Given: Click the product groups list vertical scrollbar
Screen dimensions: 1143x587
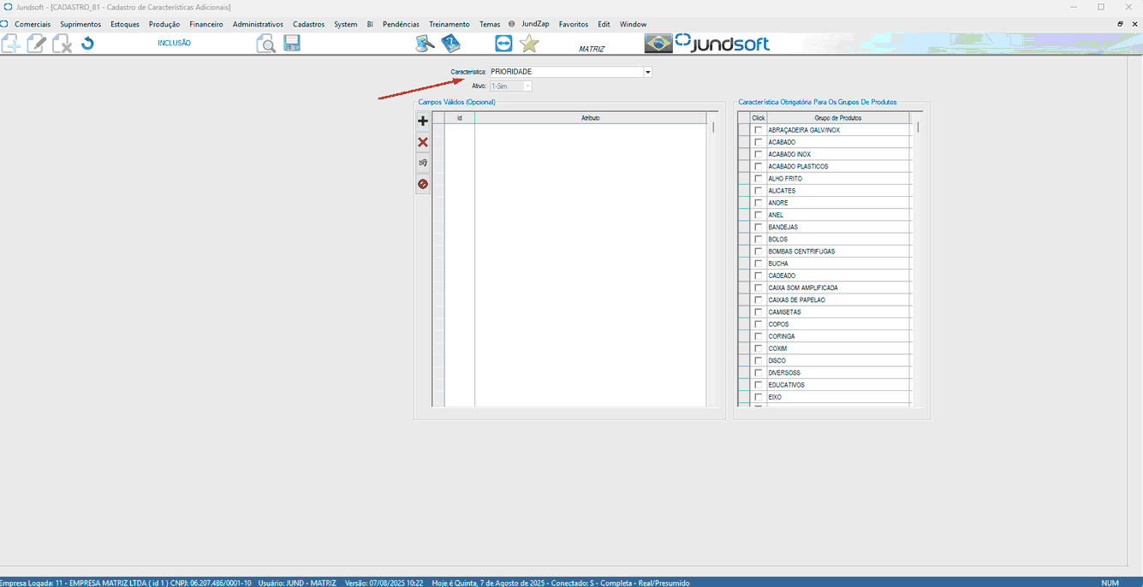Looking at the screenshot, I should point(918,257).
